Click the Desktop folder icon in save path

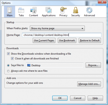click(x=29, y=65)
